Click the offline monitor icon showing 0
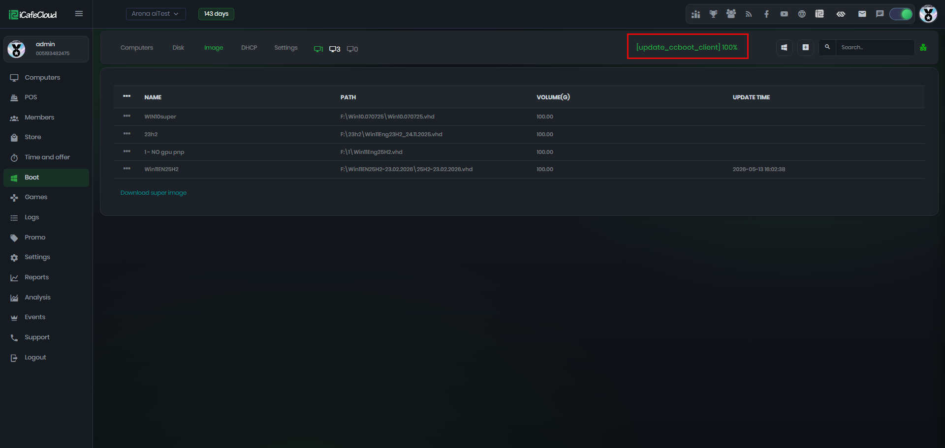The image size is (945, 448). pyautogui.click(x=352, y=49)
